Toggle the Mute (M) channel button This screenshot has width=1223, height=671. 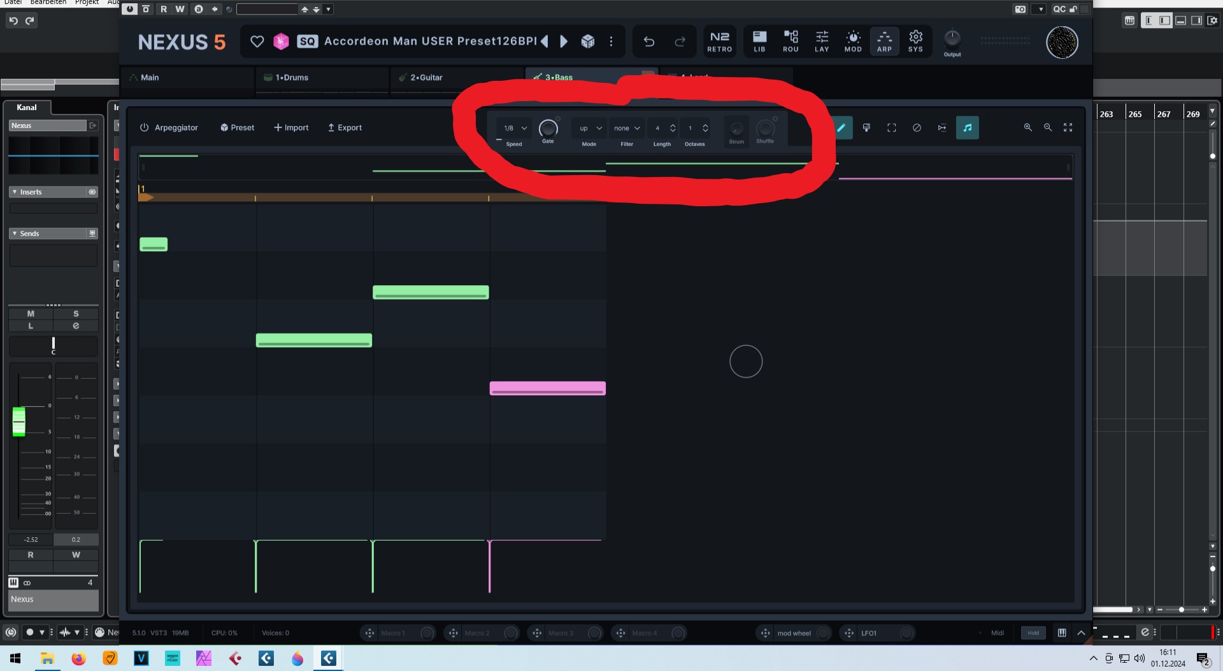(x=31, y=314)
